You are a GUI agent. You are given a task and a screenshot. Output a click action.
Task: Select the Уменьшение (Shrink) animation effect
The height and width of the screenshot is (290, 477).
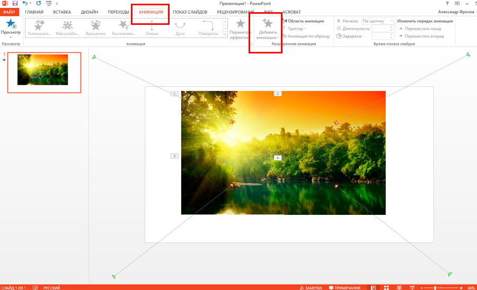[39, 28]
